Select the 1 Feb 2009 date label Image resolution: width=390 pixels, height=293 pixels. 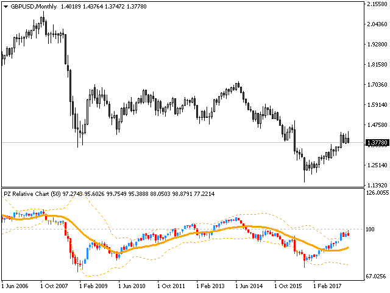pos(93,286)
